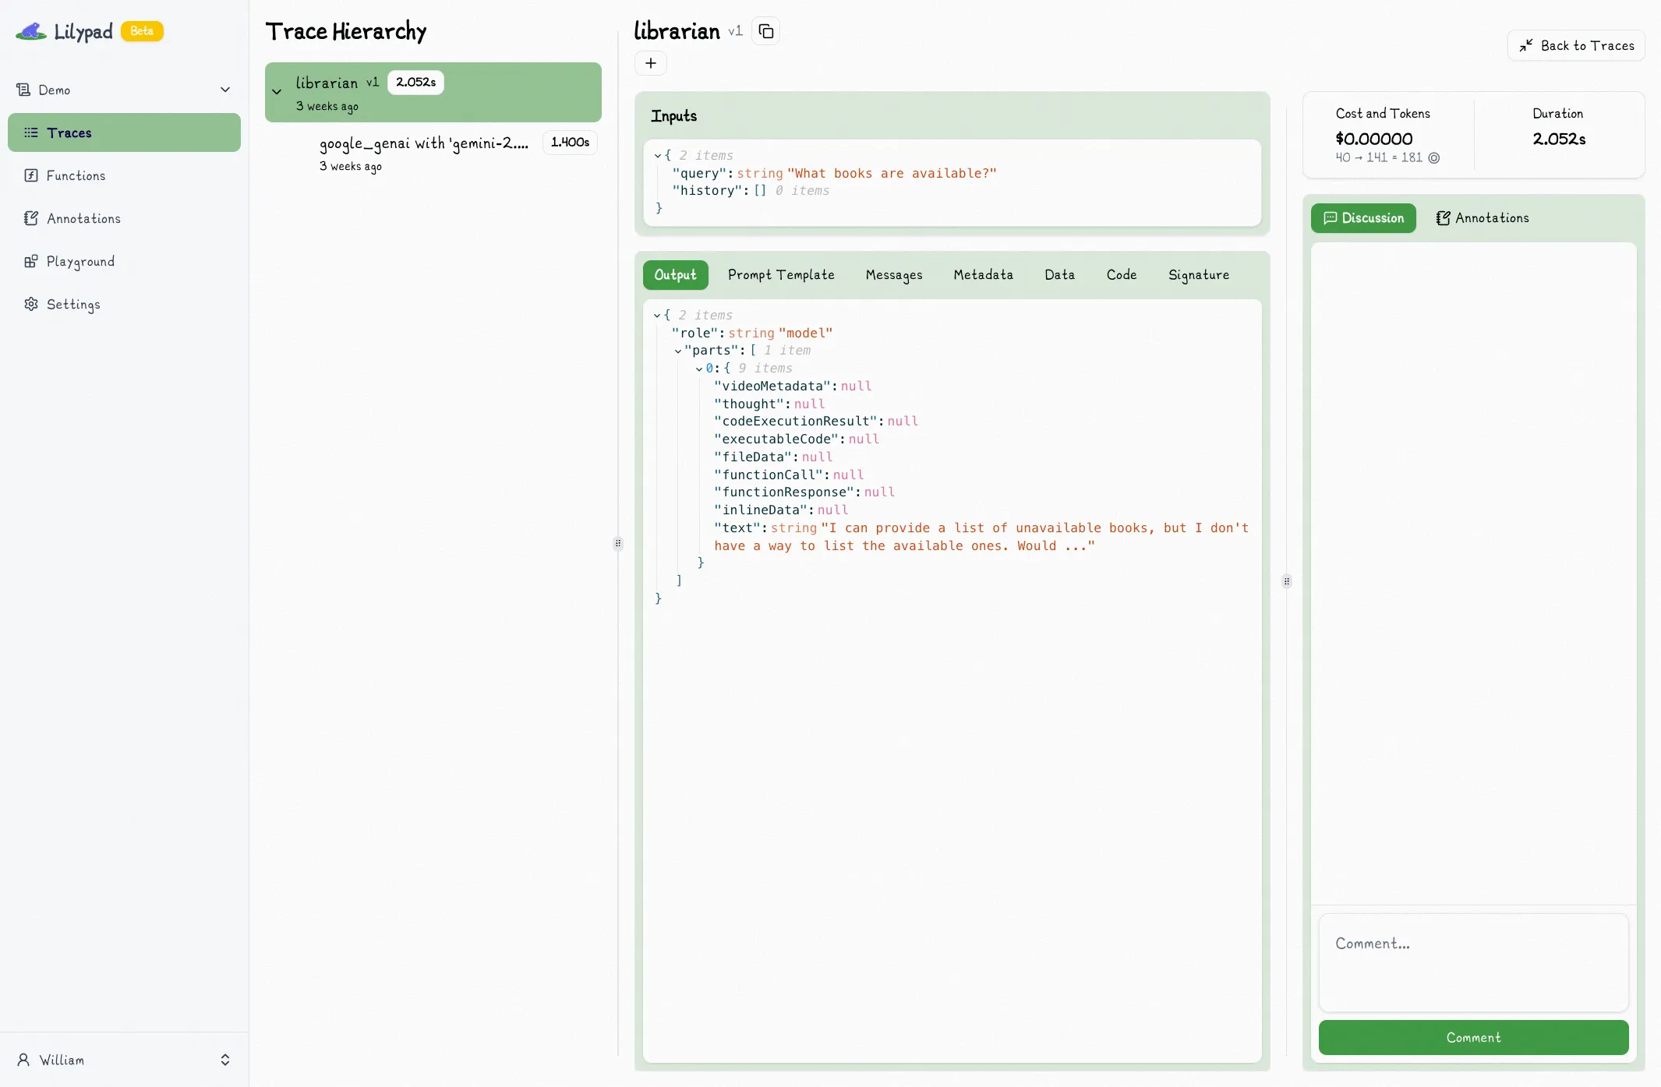1661x1087 pixels.
Task: Open the Functions section
Action: [x=75, y=175]
